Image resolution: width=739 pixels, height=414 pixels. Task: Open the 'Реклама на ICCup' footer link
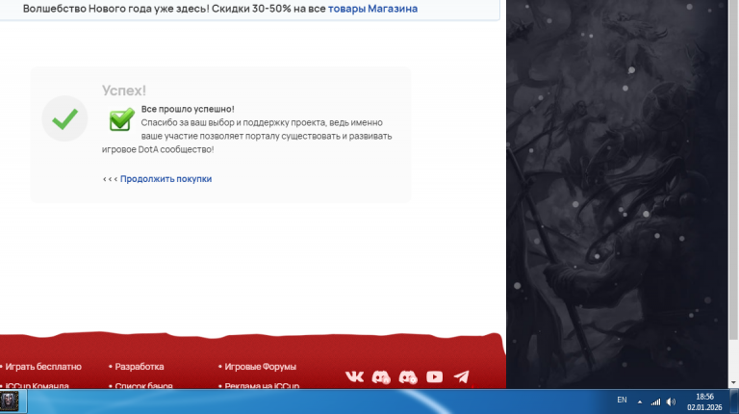pyautogui.click(x=262, y=385)
